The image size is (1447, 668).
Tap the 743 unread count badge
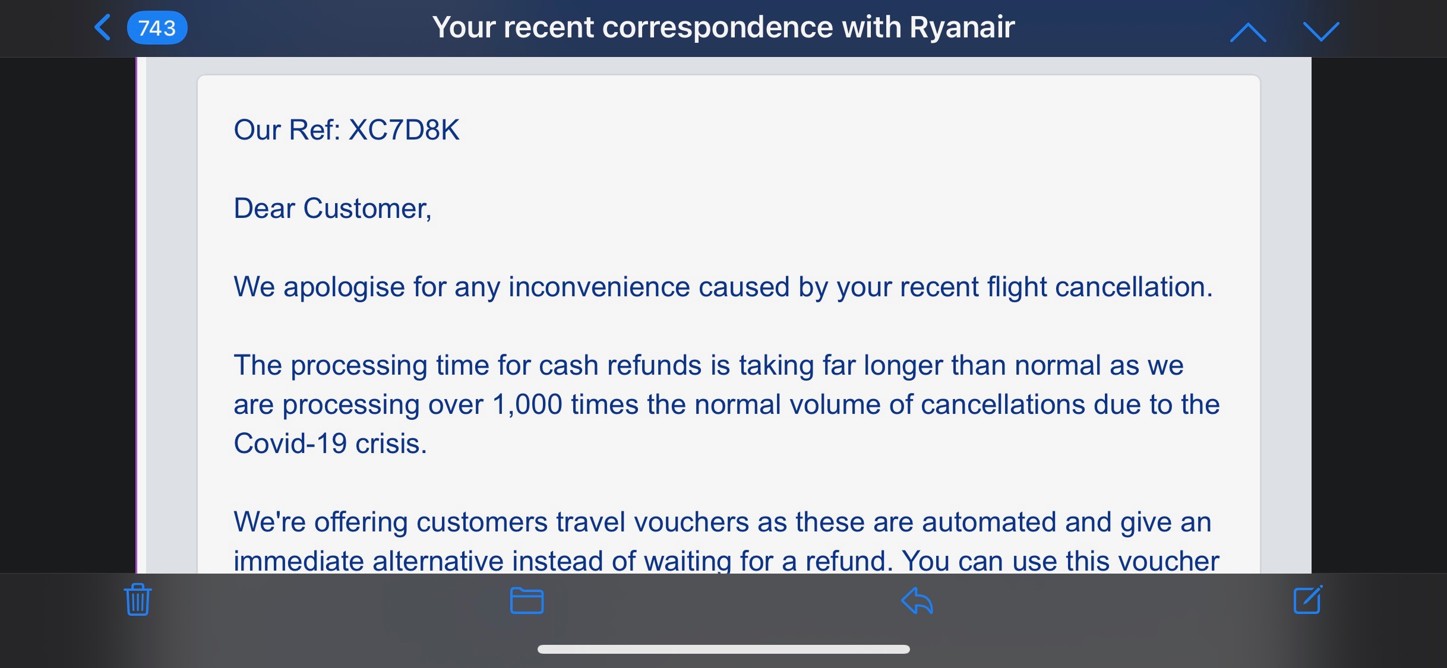157,28
